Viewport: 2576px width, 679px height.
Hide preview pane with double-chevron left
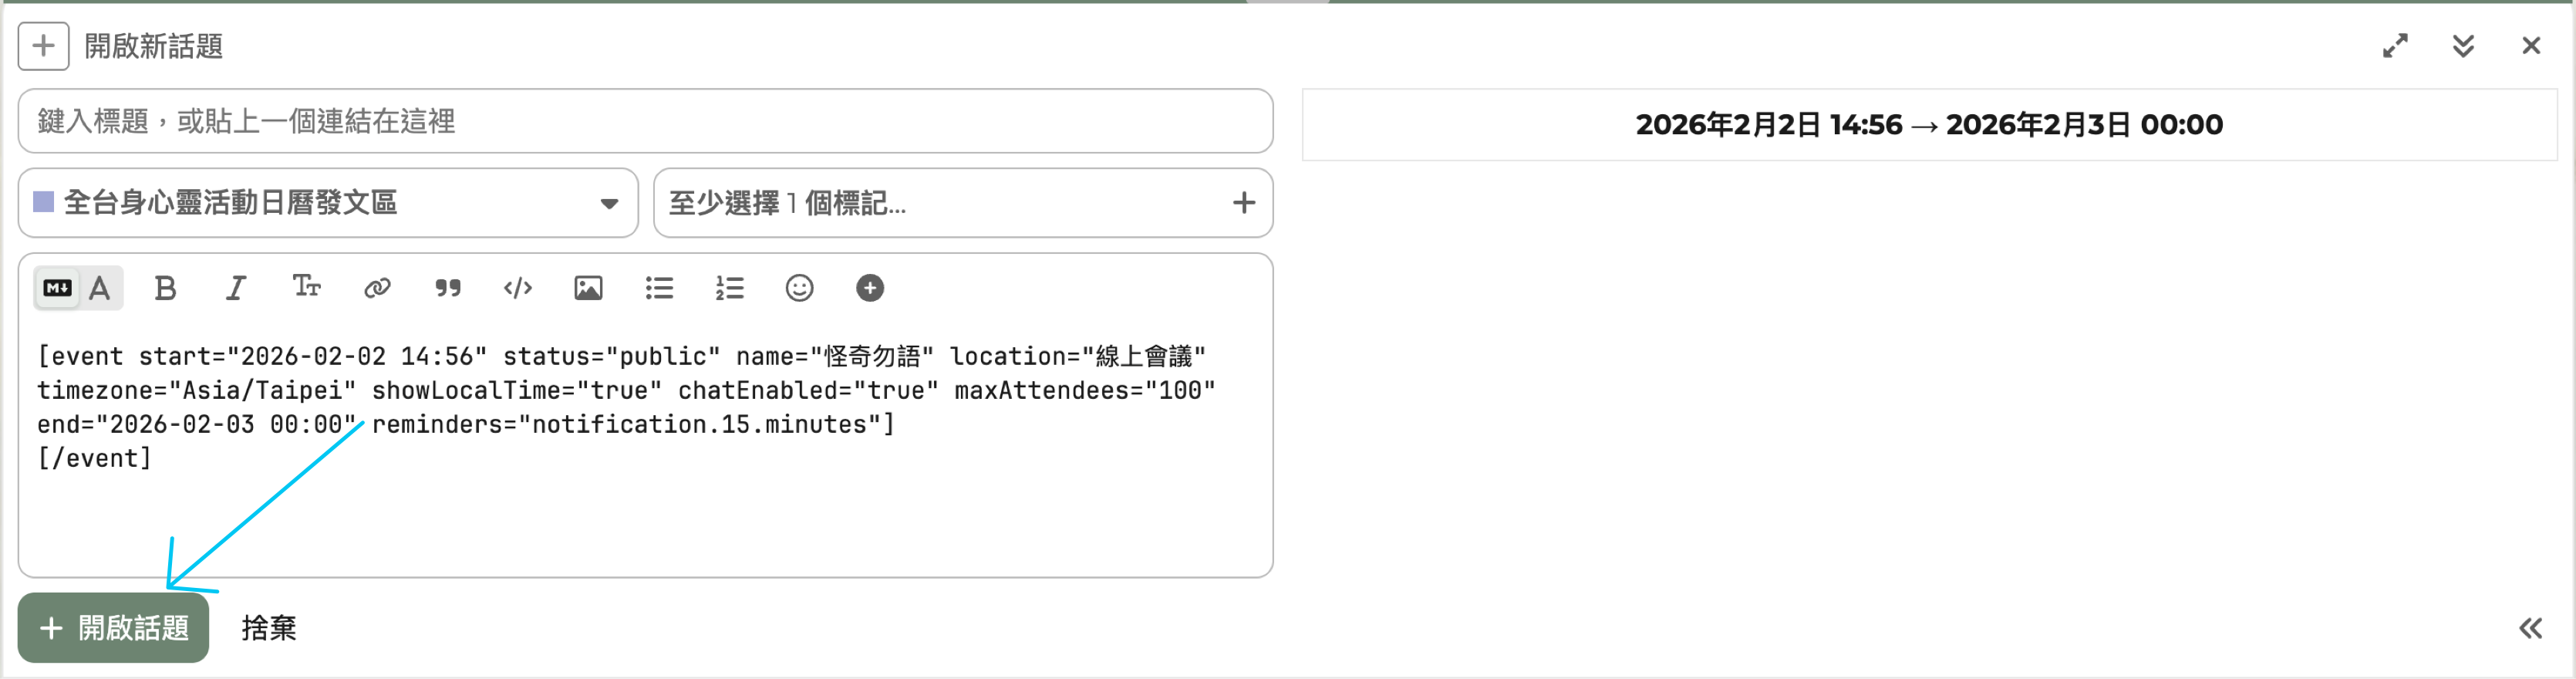pos(2529,628)
